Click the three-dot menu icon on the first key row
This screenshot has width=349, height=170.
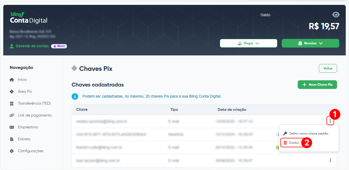[x=330, y=121]
